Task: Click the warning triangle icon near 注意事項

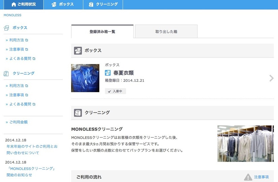Action: [x=248, y=177]
